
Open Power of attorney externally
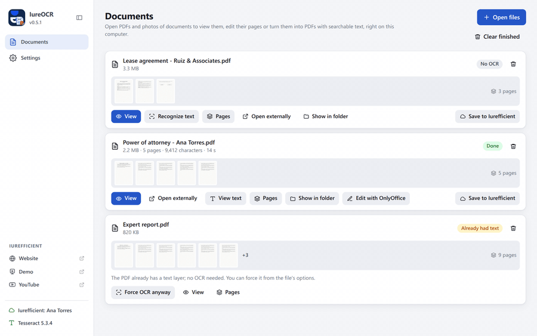173,198
